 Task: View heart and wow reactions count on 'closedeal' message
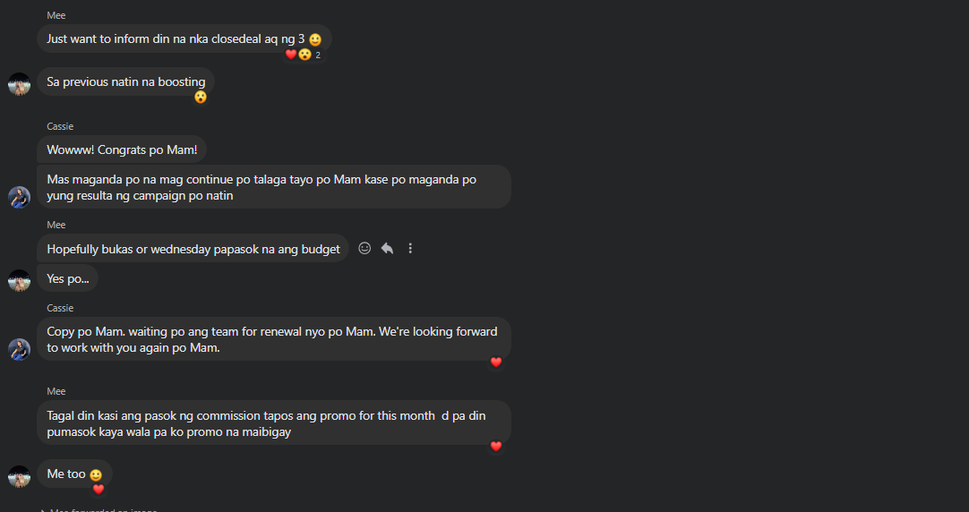304,55
